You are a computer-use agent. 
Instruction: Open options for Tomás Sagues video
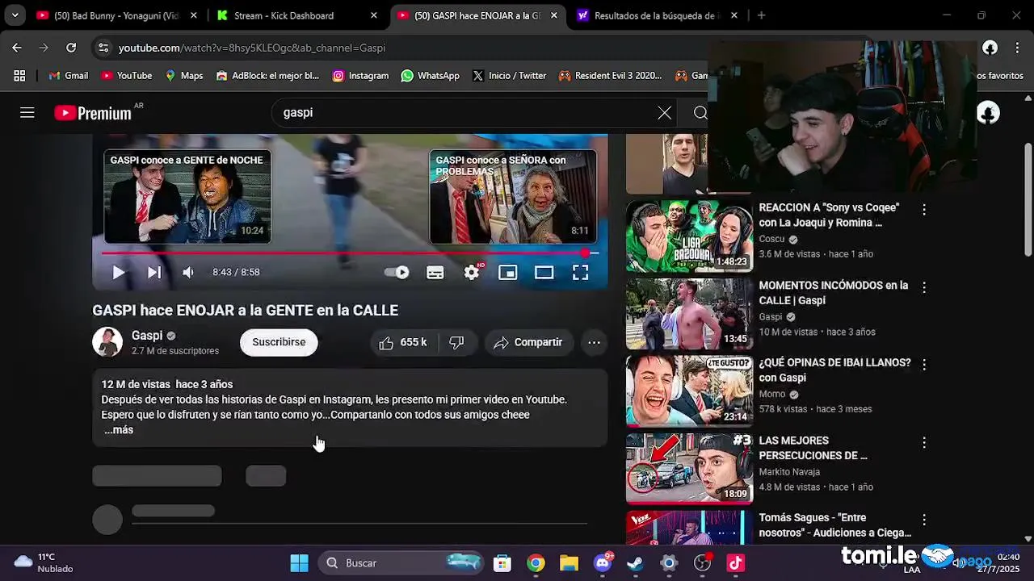pos(924,520)
